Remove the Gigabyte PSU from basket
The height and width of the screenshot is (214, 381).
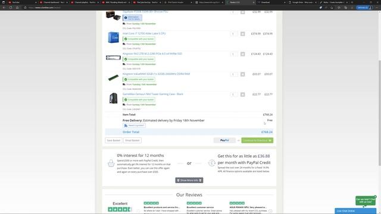point(242,12)
